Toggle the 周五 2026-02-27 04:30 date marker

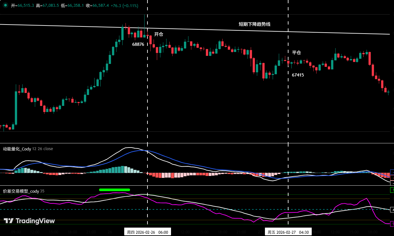pyautogui.click(x=288, y=232)
